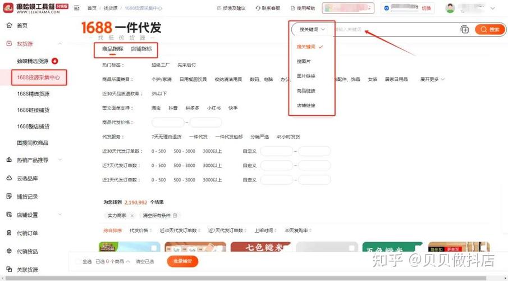Click the 首页 home icon in sidebar
The height and width of the screenshot is (281, 508).
[x=9, y=25]
